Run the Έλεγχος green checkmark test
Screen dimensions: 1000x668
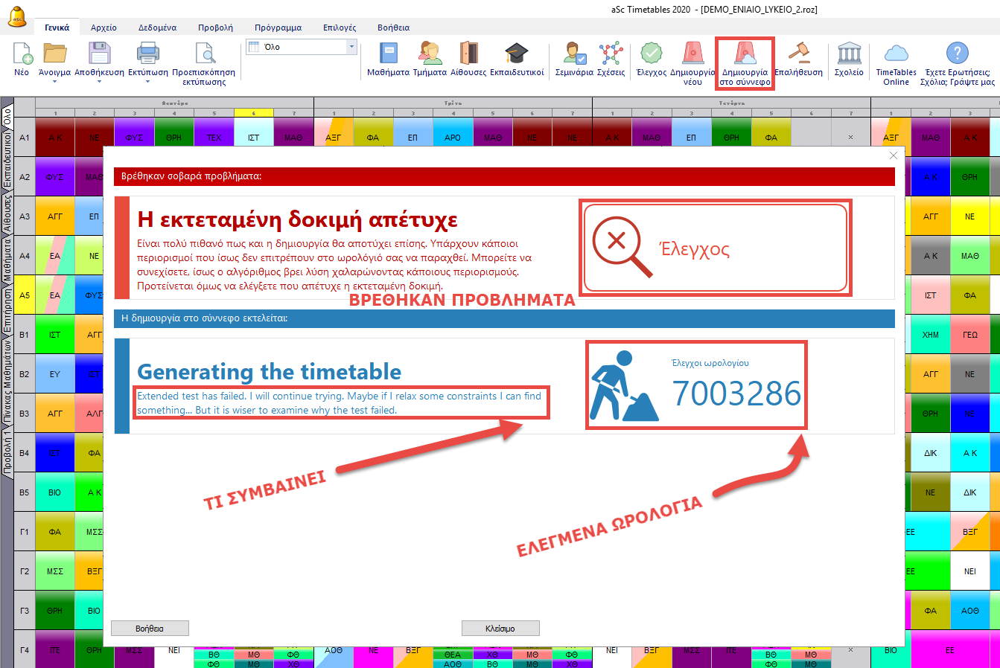click(652, 55)
